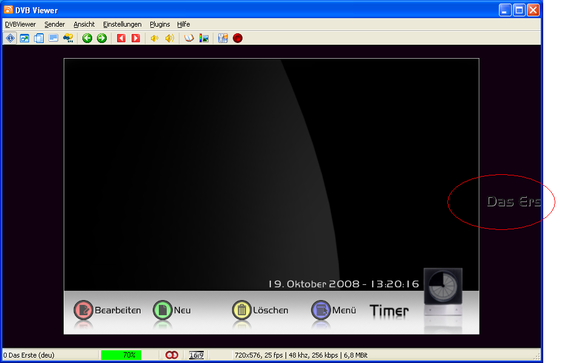Click the yellow Löschen trash button

point(242,310)
